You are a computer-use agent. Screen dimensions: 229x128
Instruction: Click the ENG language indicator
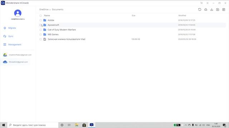tap(208, 125)
